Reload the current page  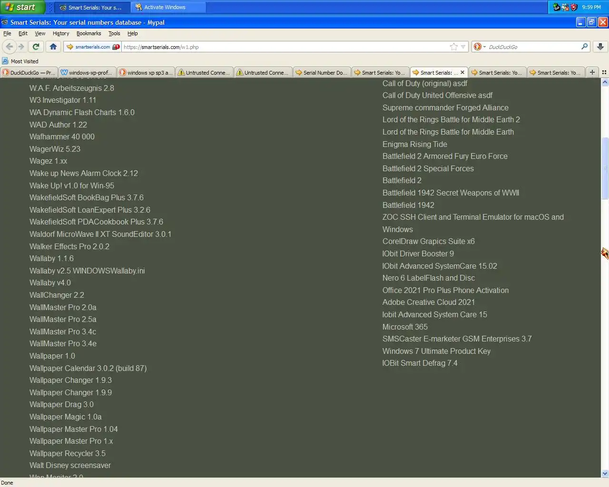[x=36, y=47]
